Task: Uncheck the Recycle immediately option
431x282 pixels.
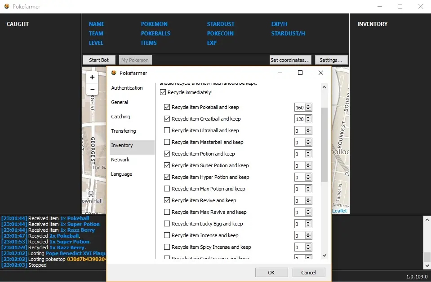Action: pos(163,92)
